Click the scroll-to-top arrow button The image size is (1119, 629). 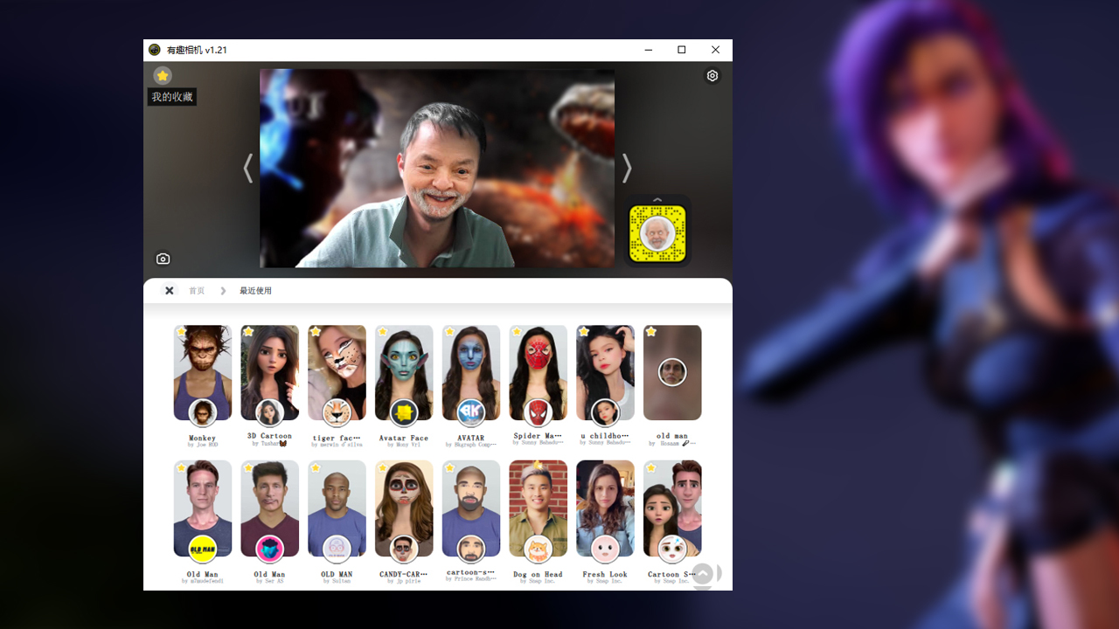coord(703,574)
